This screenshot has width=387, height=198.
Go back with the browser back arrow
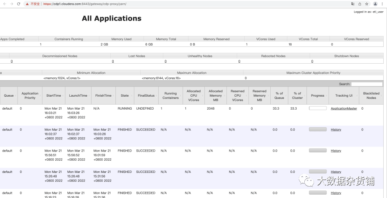[5, 4]
